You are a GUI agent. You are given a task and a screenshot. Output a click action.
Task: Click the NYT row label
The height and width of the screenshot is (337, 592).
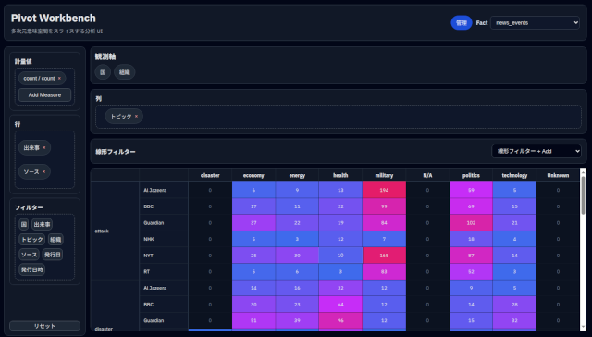pyautogui.click(x=164, y=256)
